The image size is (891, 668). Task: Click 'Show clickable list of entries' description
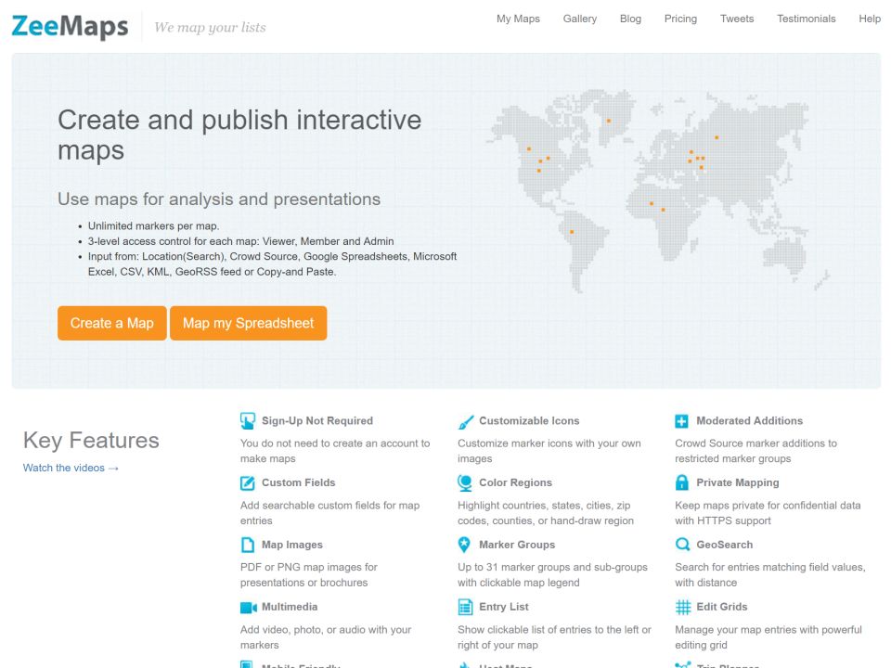pyautogui.click(x=554, y=637)
